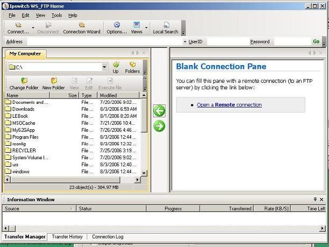Open the File menu
This screenshot has height=247, width=329.
[x=12, y=15]
